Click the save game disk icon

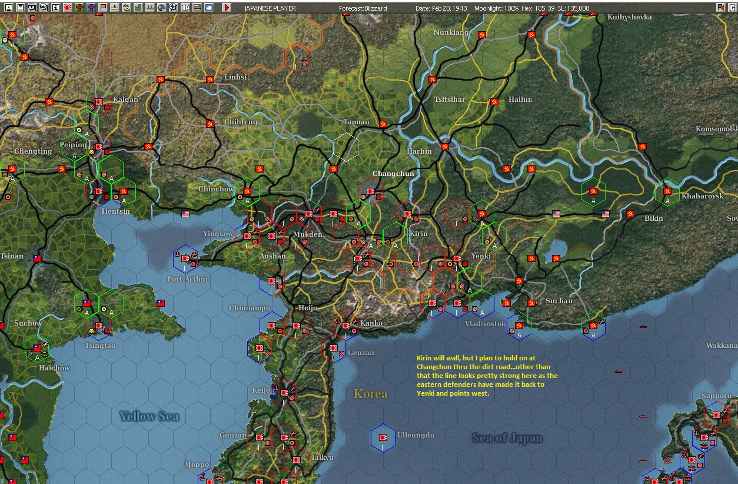8,8
